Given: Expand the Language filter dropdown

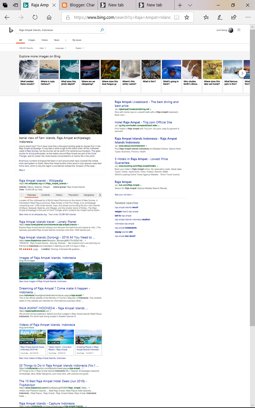Looking at the screenshot, I should coord(61,48).
